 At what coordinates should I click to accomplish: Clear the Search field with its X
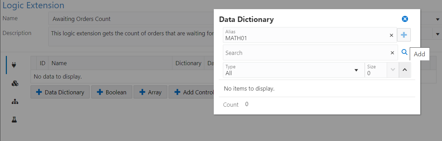(x=392, y=53)
